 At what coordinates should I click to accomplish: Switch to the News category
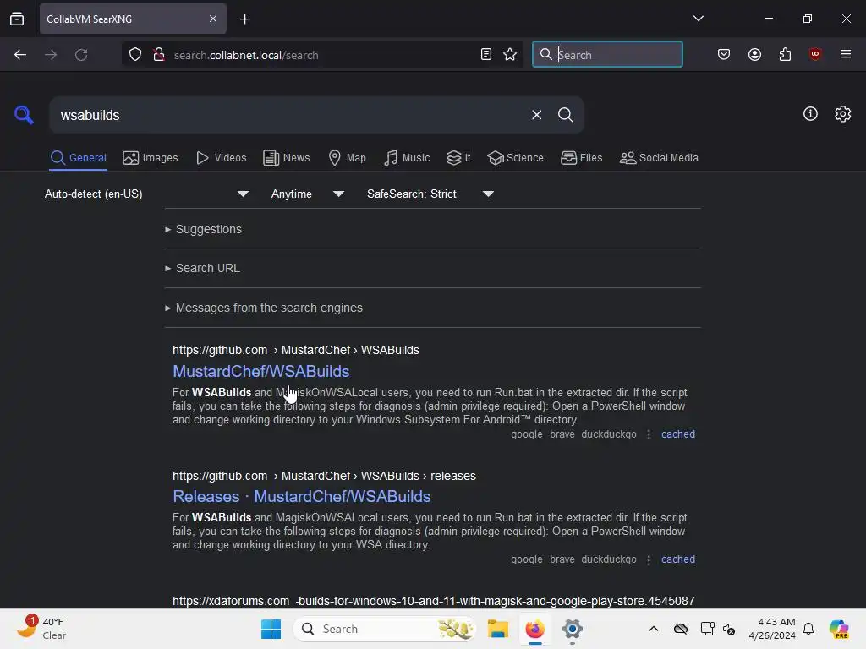(x=287, y=158)
